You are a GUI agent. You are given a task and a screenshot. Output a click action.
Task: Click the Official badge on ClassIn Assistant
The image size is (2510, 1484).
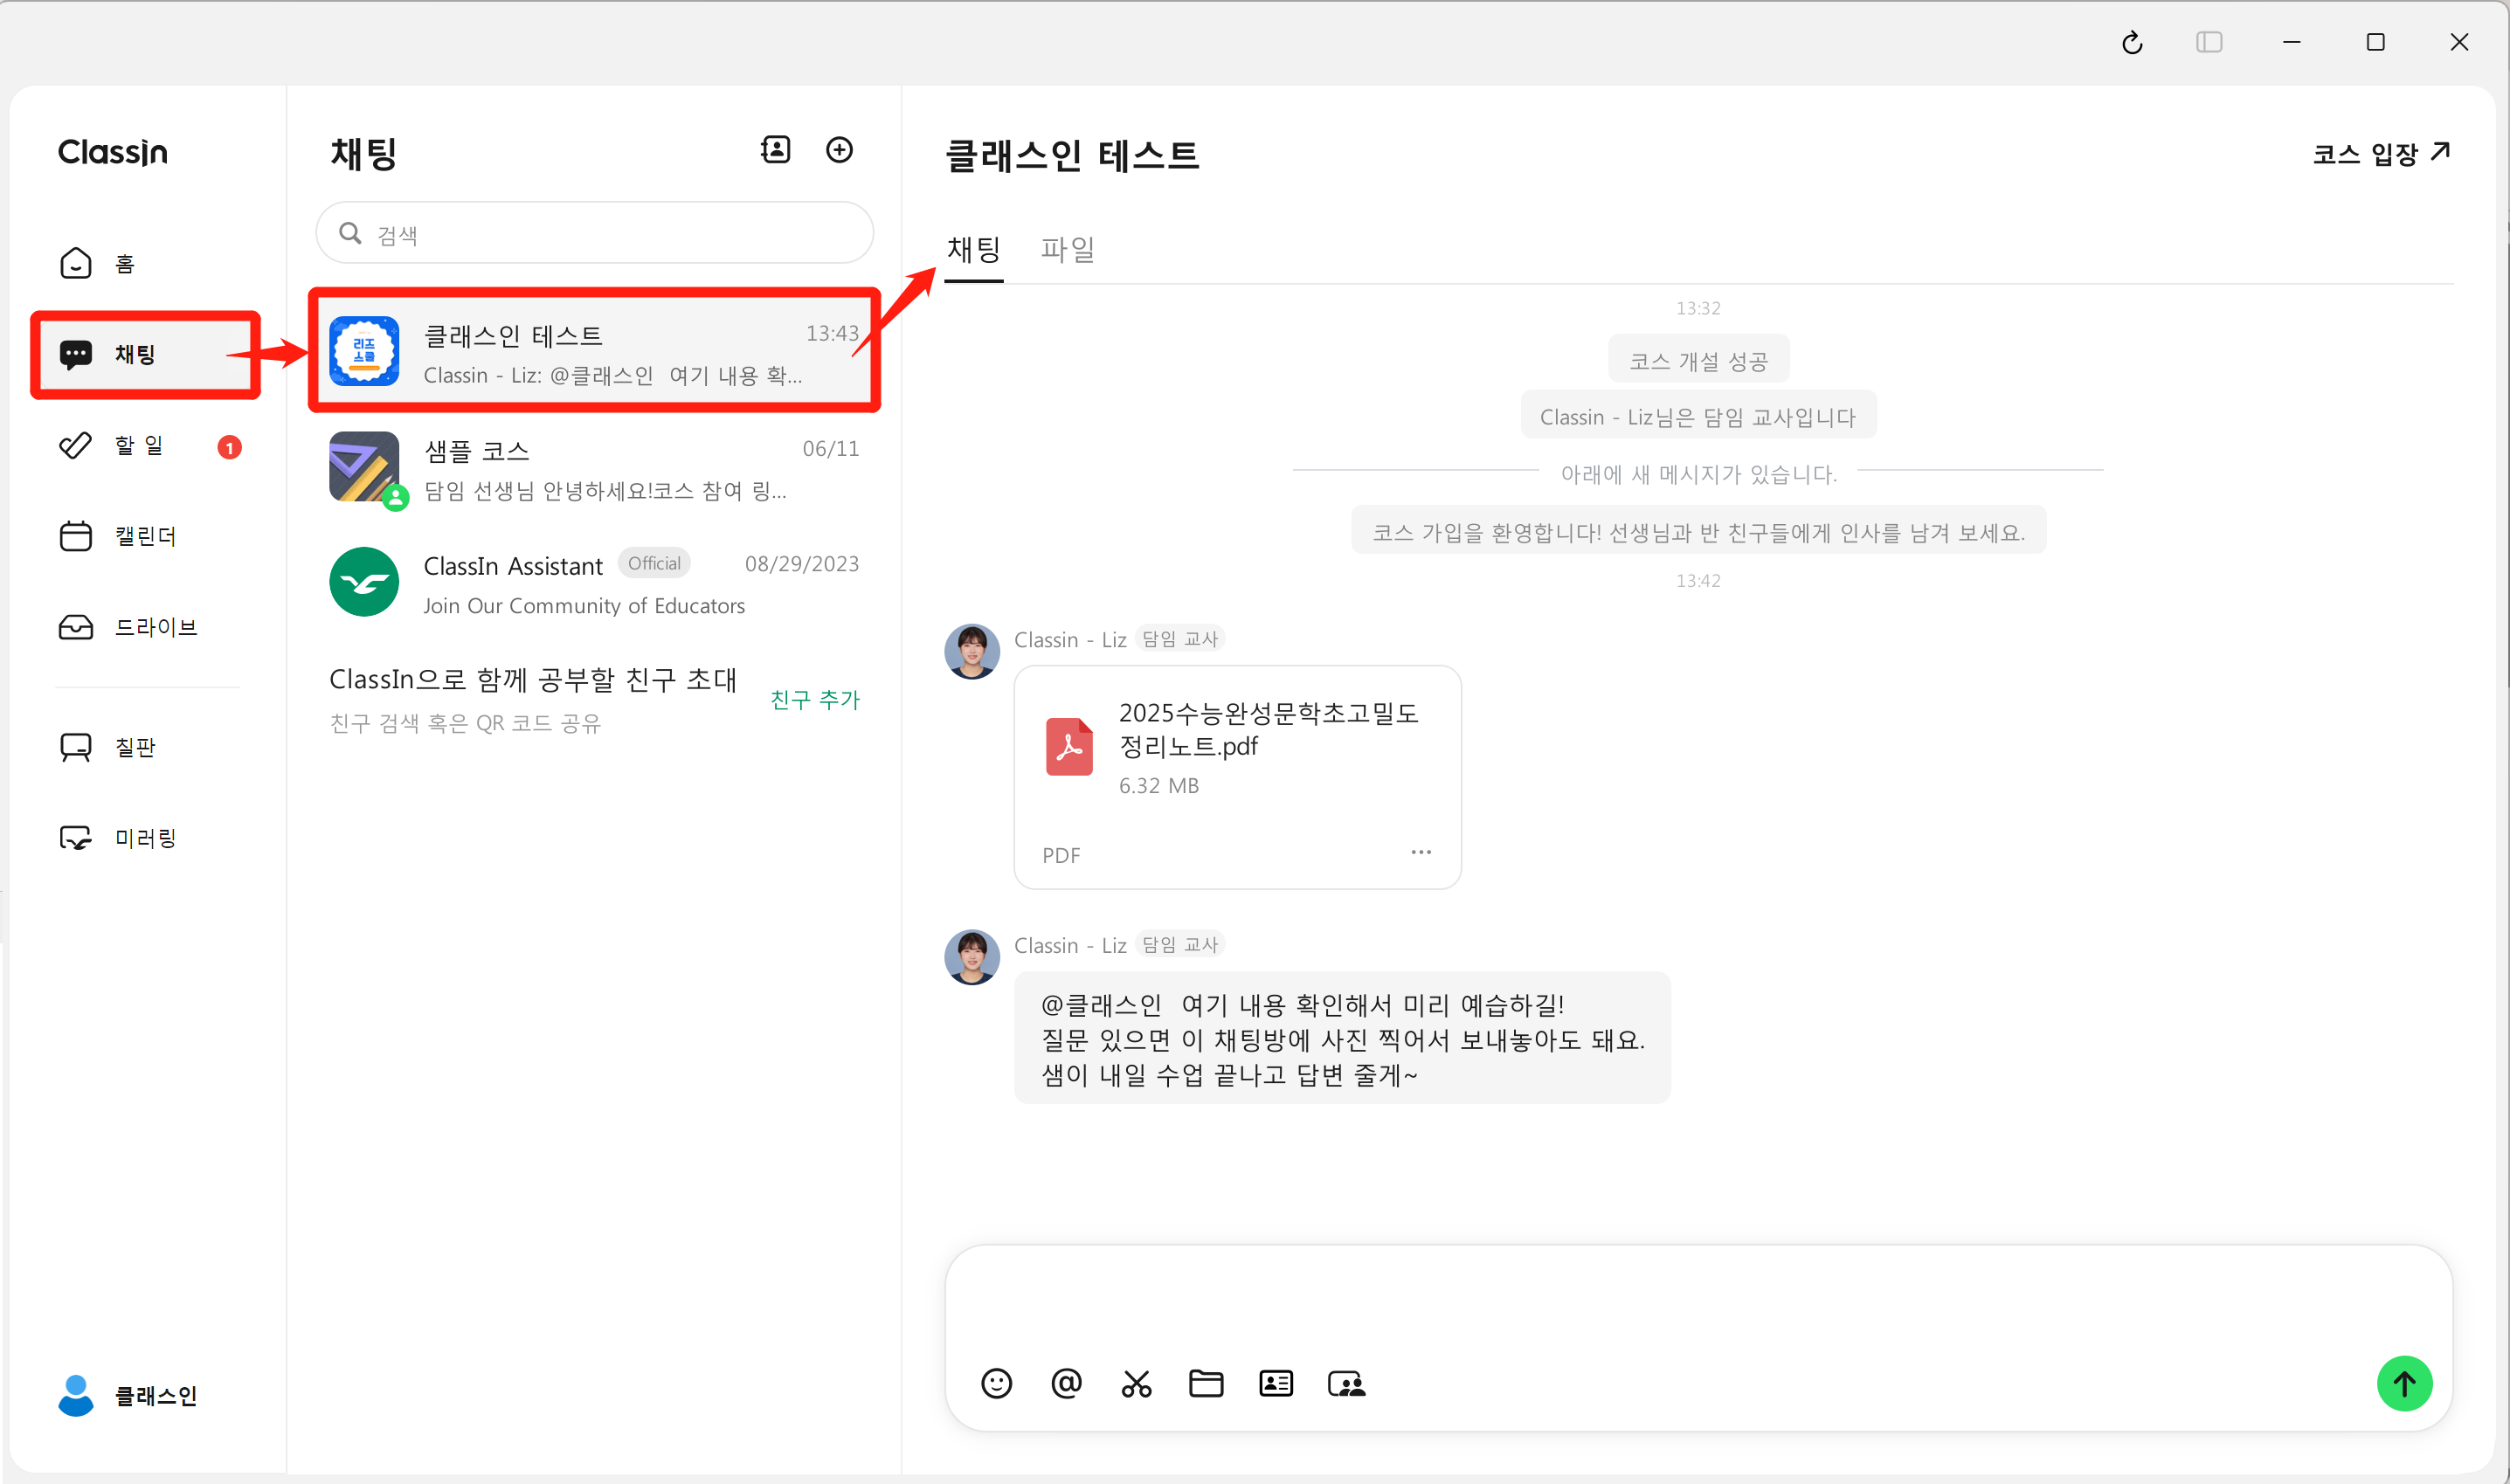tap(654, 563)
